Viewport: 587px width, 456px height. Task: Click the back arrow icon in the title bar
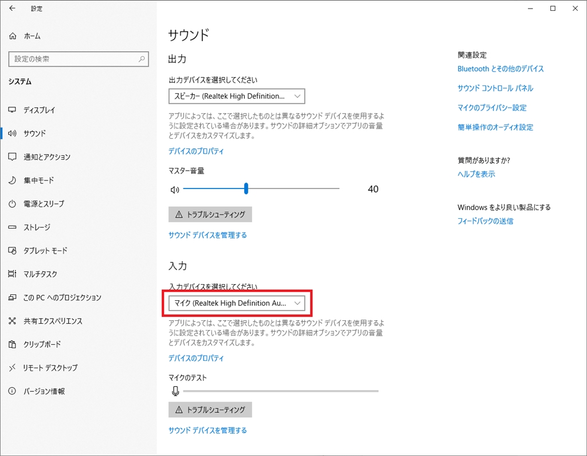pos(13,9)
